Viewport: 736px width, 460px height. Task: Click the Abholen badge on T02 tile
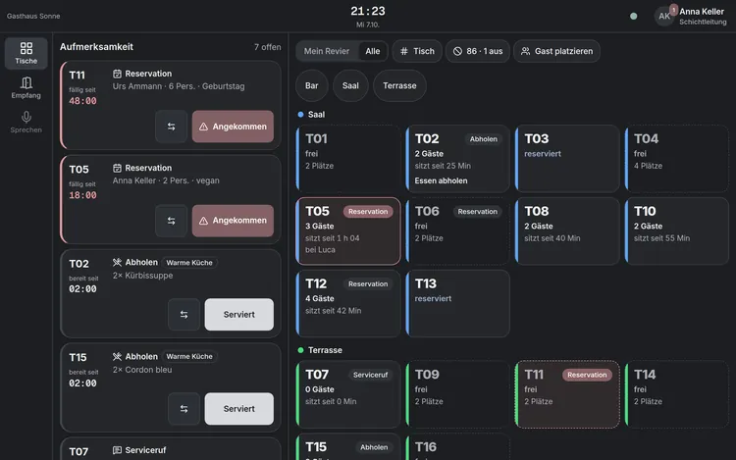(484, 139)
